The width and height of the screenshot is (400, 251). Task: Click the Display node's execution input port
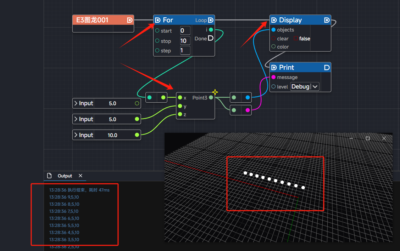click(274, 20)
